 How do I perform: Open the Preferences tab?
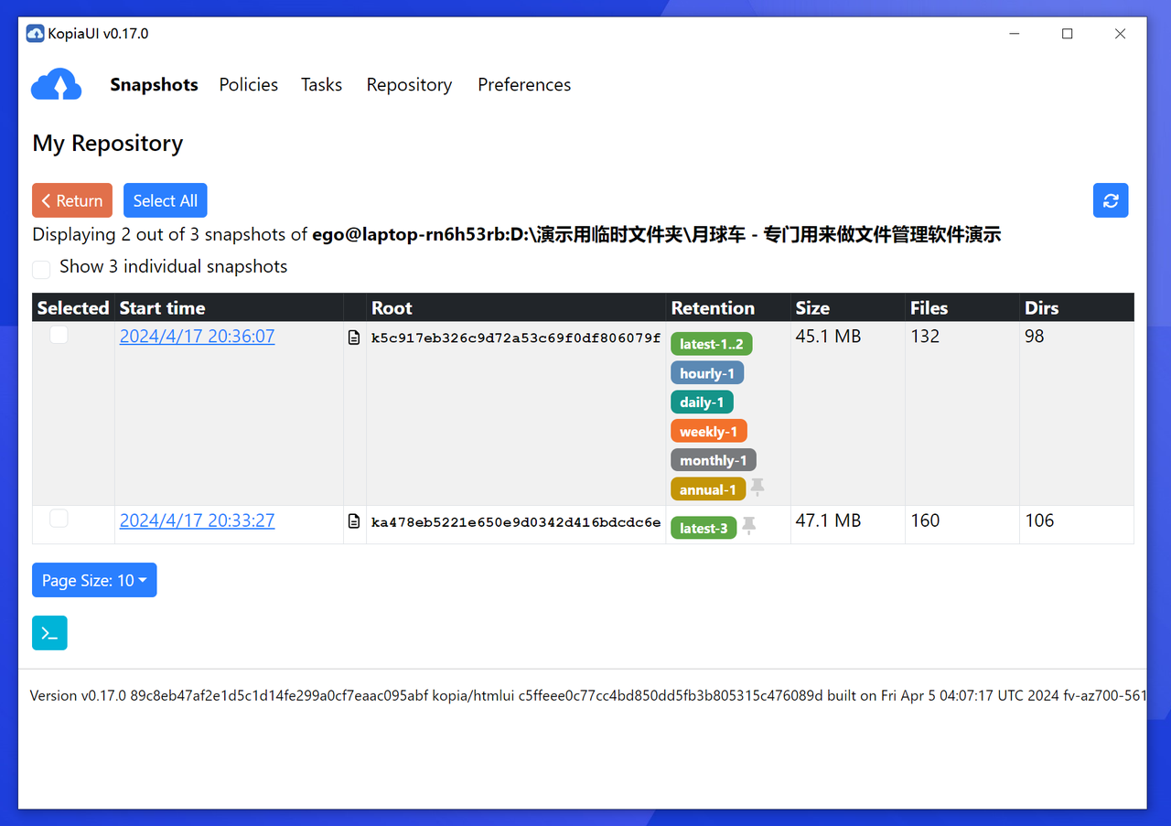(523, 84)
